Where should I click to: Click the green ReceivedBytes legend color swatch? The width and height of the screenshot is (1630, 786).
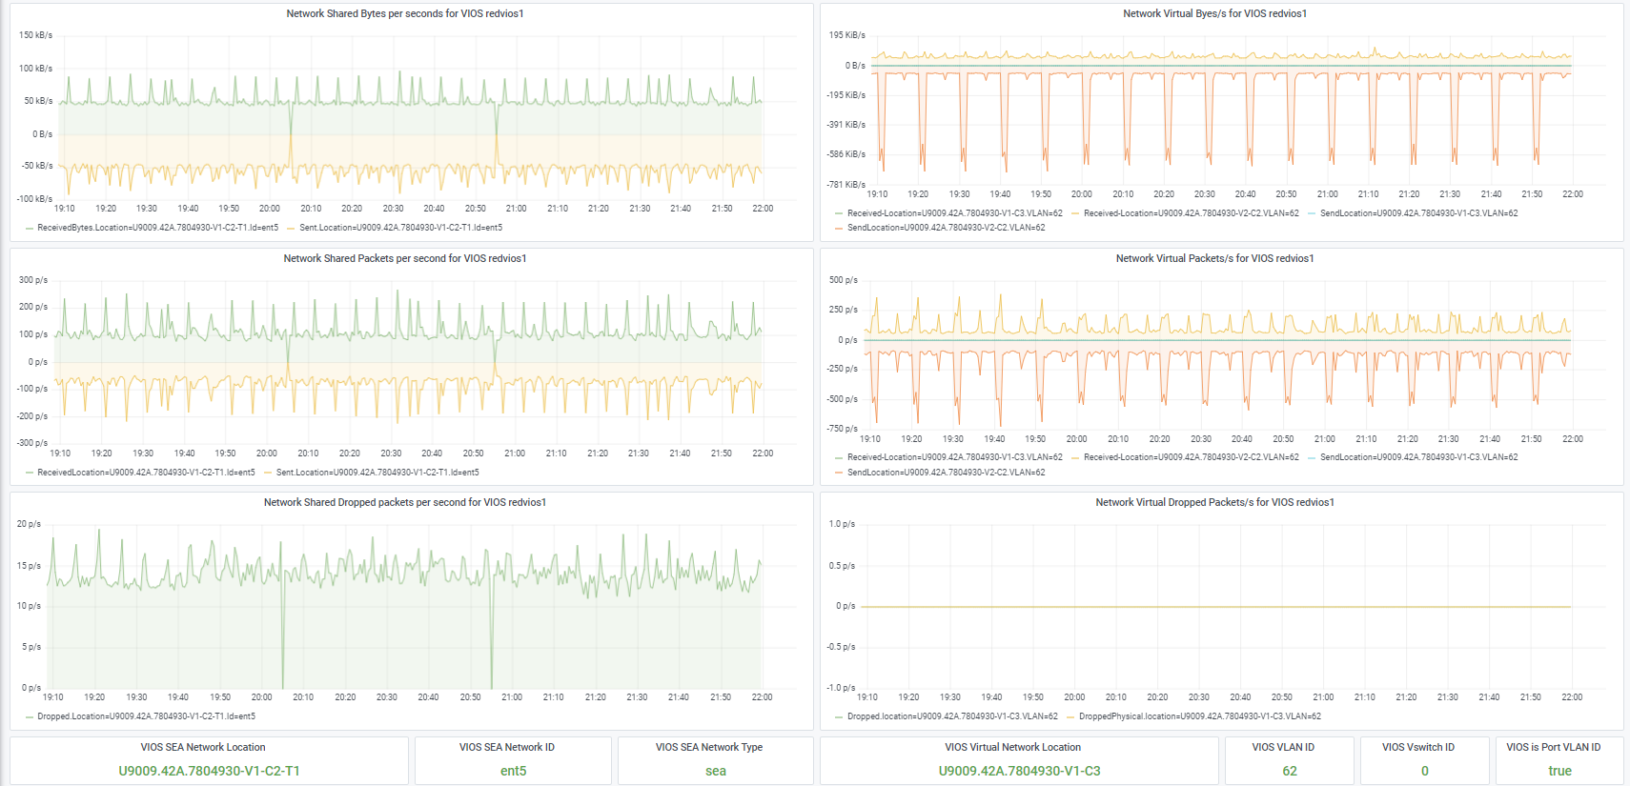(30, 229)
